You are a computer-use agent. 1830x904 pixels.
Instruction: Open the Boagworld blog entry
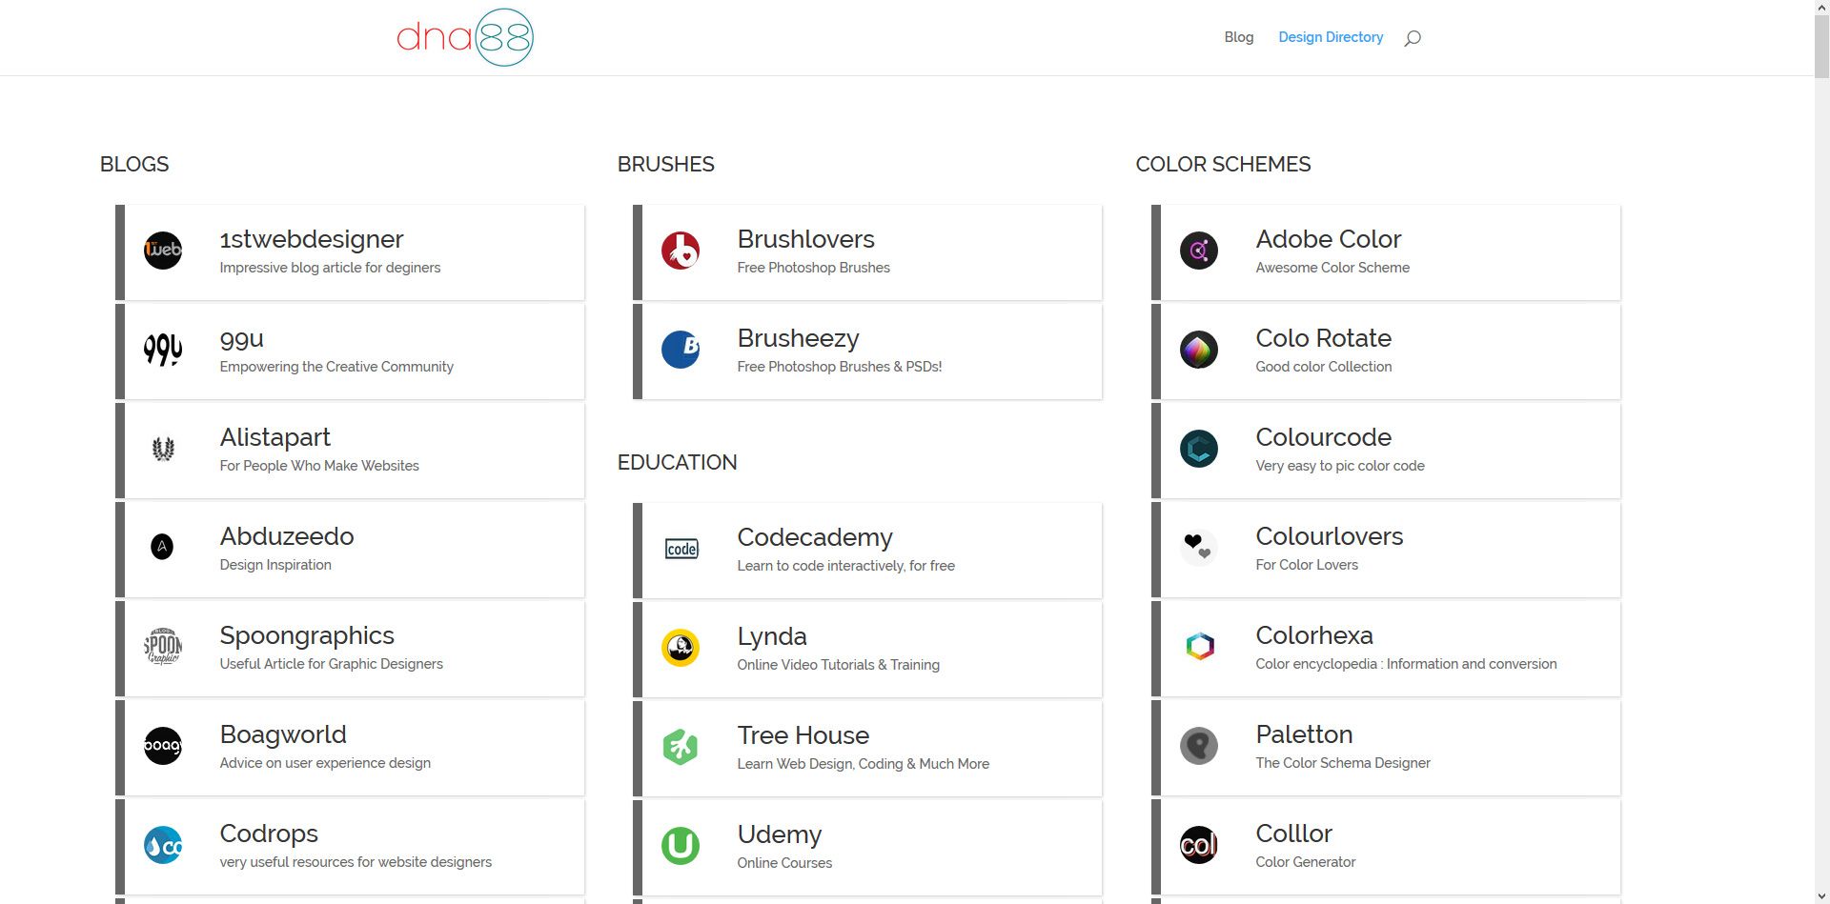(282, 734)
